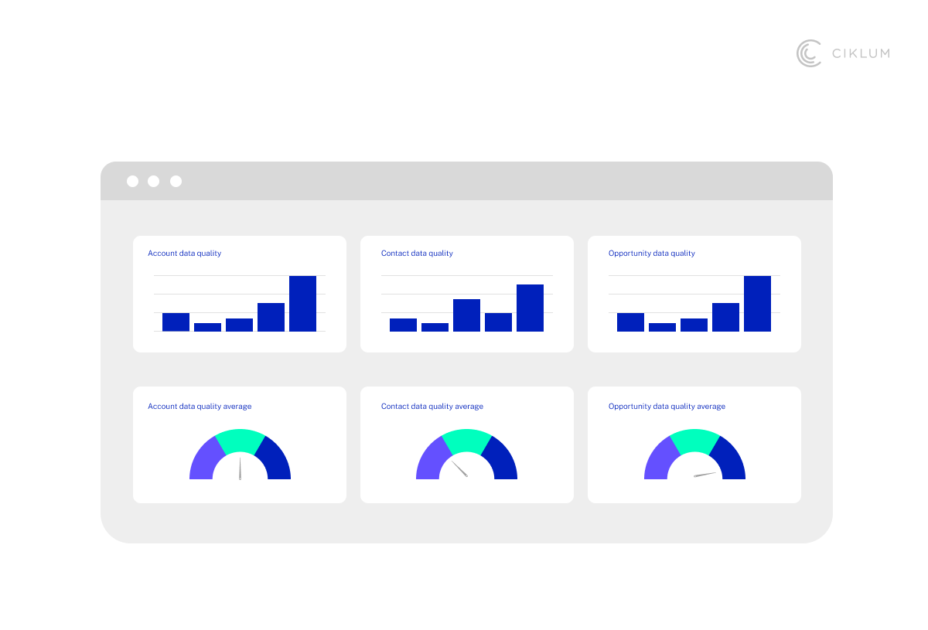This screenshot has width=928, height=630.
Task: Toggle the first window control dot
Action: (132, 181)
